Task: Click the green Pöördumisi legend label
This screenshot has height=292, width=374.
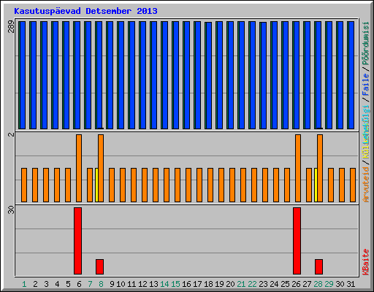Action: tap(366, 43)
